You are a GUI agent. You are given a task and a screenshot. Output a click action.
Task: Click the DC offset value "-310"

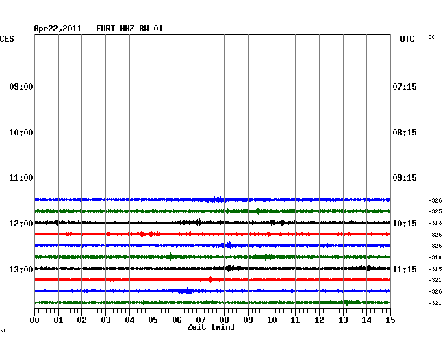pos(435,257)
